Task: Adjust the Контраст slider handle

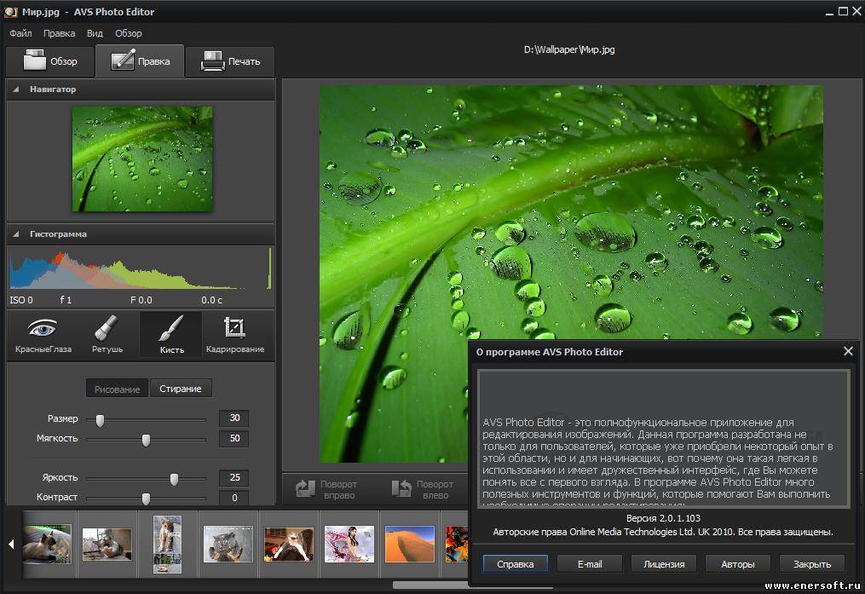Action: tap(146, 499)
